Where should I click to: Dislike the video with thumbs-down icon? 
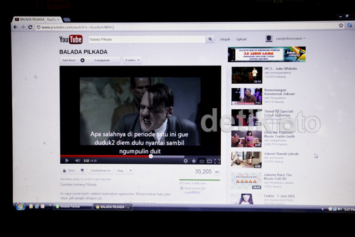point(82,170)
